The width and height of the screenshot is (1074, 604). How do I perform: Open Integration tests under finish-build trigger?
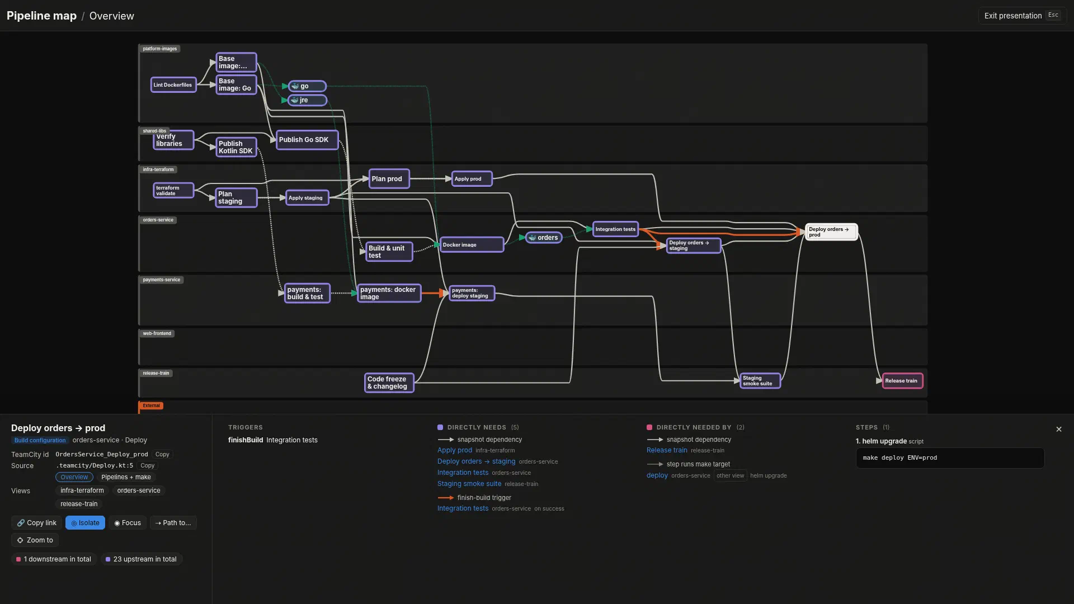pyautogui.click(x=463, y=508)
